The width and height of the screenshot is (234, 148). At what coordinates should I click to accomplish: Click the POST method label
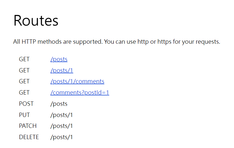[26, 104]
